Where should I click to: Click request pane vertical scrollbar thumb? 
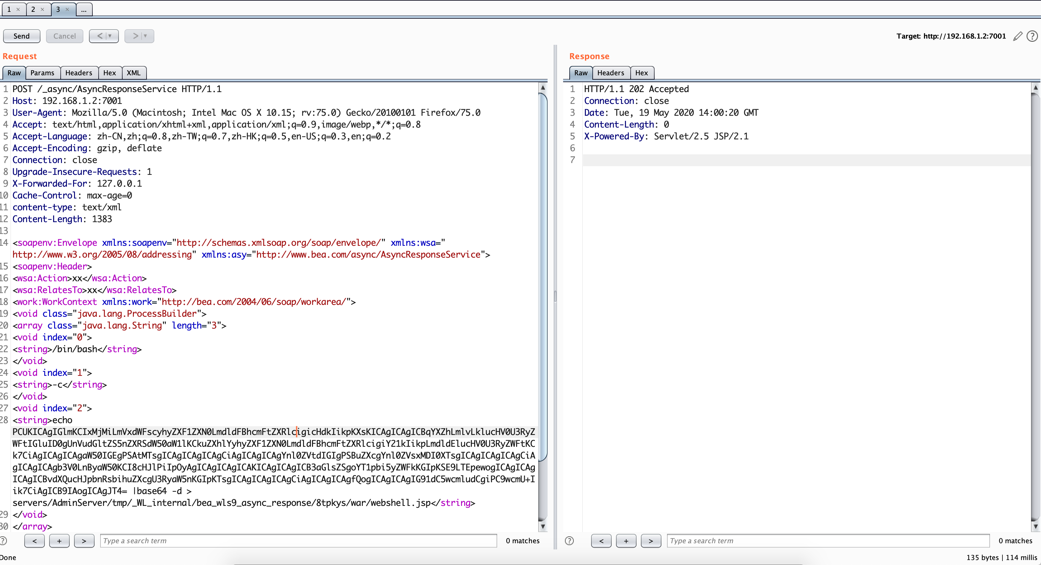543,275
